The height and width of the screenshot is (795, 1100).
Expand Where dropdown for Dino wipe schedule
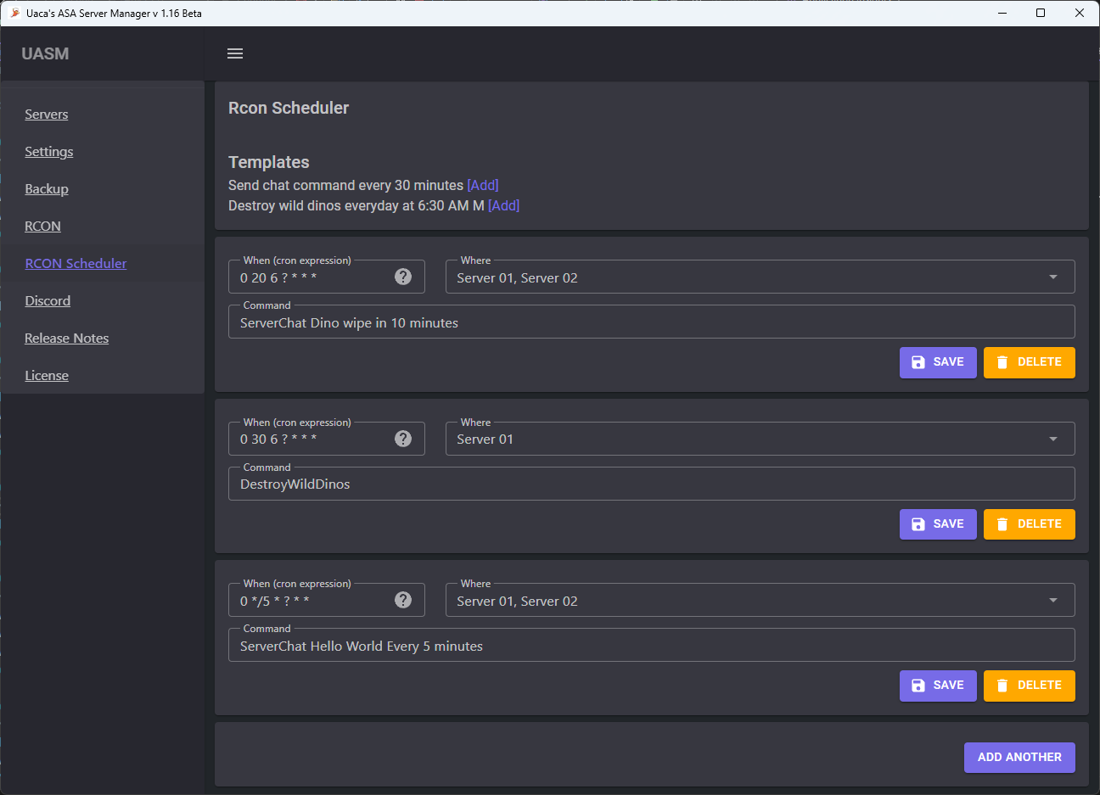(1052, 277)
